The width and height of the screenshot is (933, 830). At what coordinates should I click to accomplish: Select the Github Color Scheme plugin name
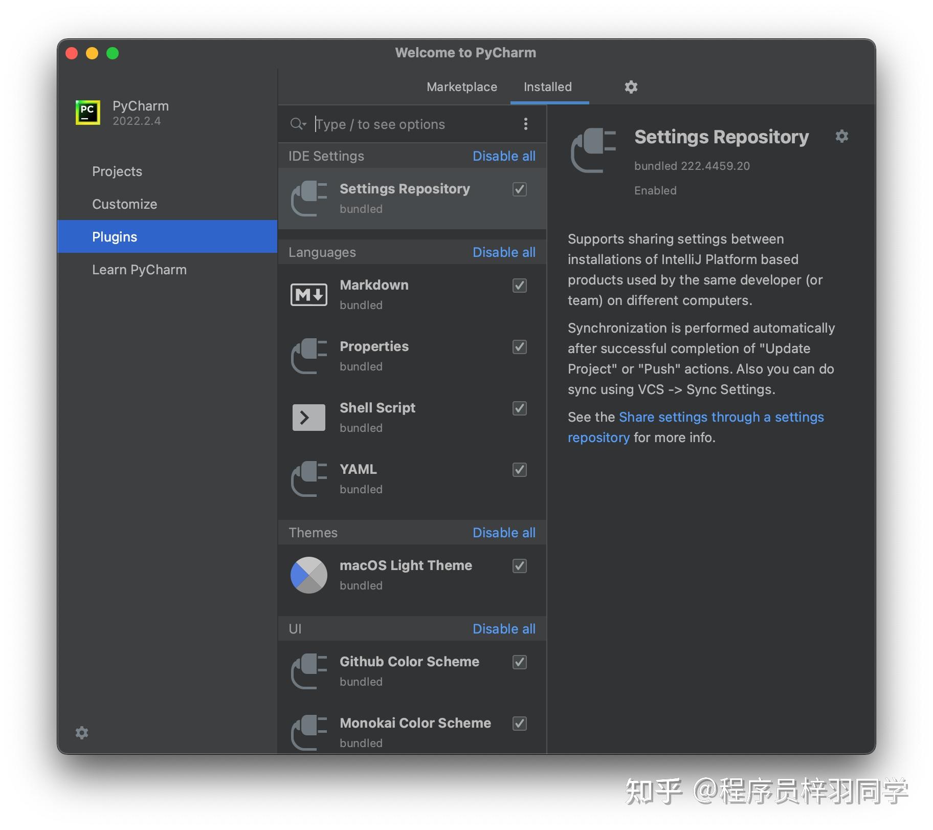(x=409, y=662)
